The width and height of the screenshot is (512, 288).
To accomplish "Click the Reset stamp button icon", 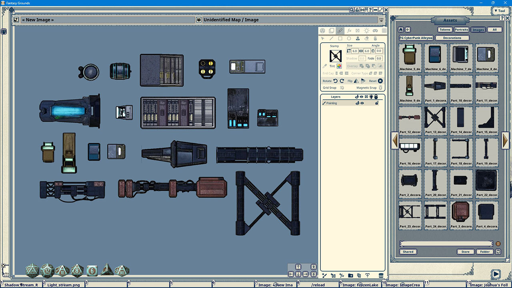I will pos(380,81).
